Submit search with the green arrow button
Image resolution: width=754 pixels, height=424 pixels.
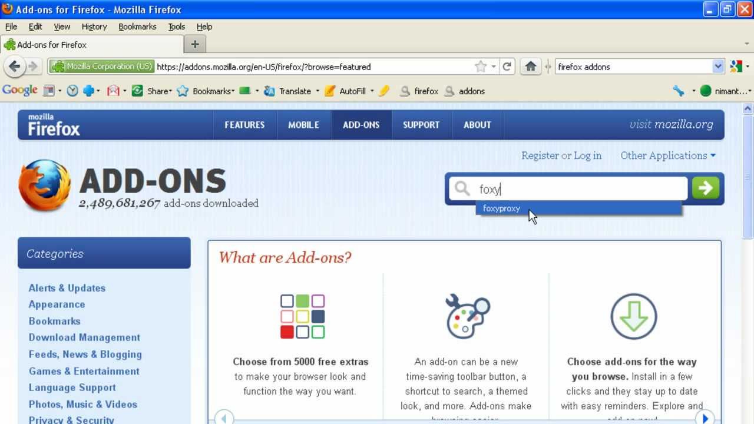coord(706,188)
